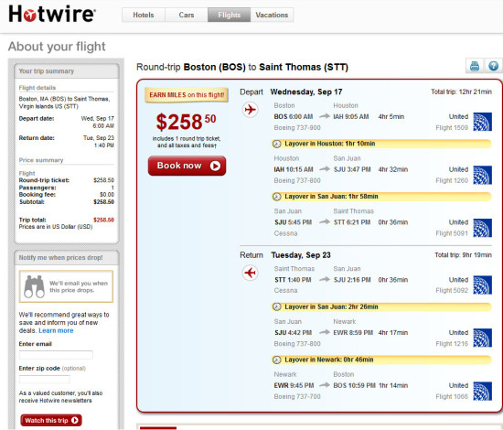
Task: Click the print page icon
Action: pos(475,66)
